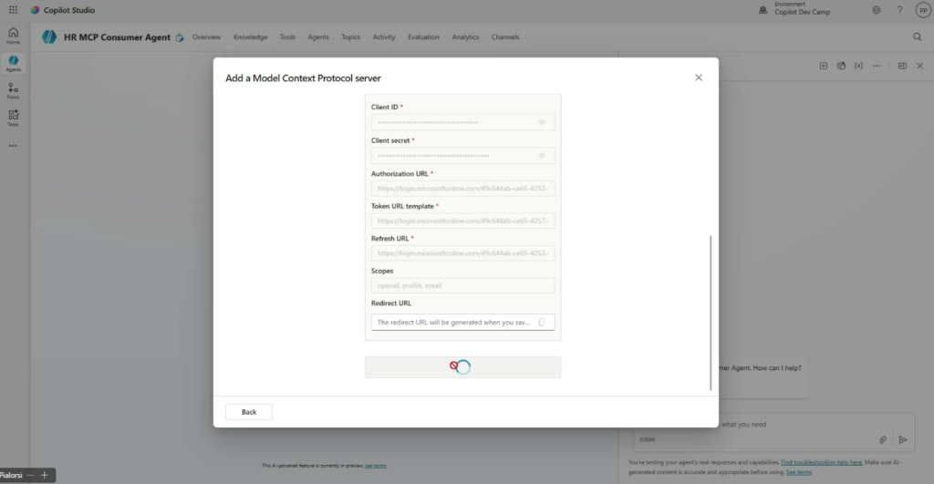Click the agent status badge beside the title
This screenshot has height=484, width=934.
pos(180,37)
